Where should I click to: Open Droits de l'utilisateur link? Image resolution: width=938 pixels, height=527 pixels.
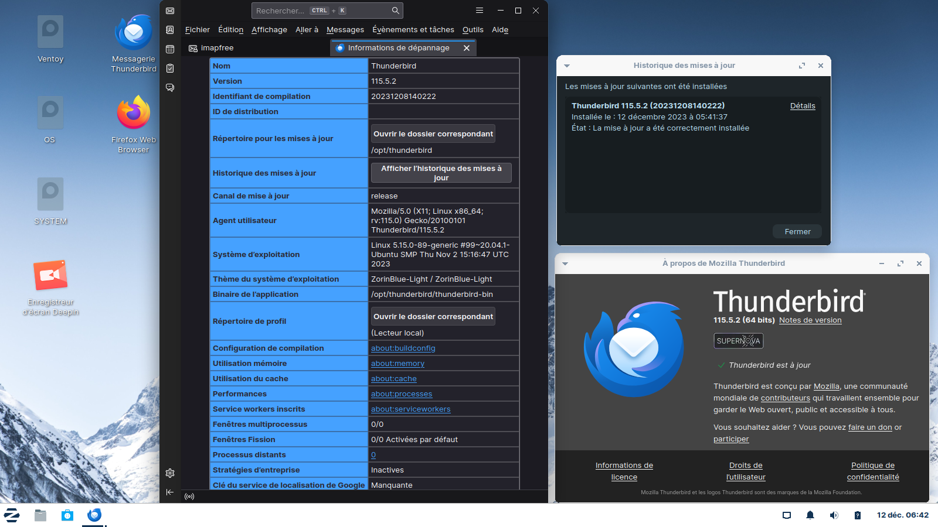(x=746, y=471)
